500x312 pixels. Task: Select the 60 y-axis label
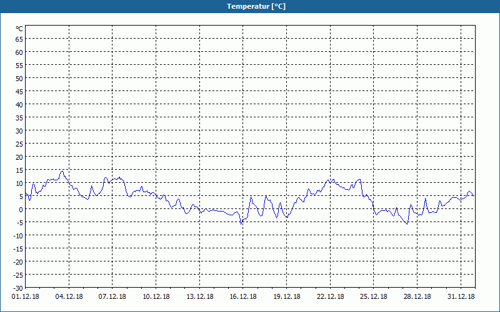click(19, 52)
